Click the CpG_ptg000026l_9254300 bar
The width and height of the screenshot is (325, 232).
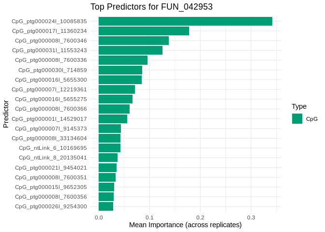point(106,206)
